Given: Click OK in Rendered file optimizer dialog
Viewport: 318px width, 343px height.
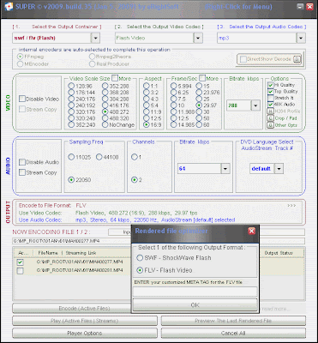Looking at the screenshot, I should pyautogui.click(x=195, y=305).
